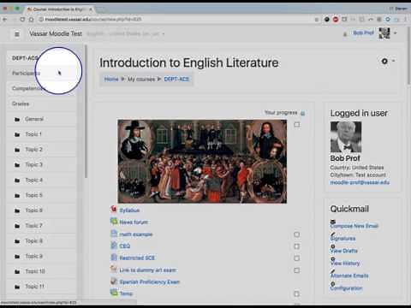Open the Spanish Proficiency Exam link
The width and height of the screenshot is (411, 308).
tap(150, 282)
